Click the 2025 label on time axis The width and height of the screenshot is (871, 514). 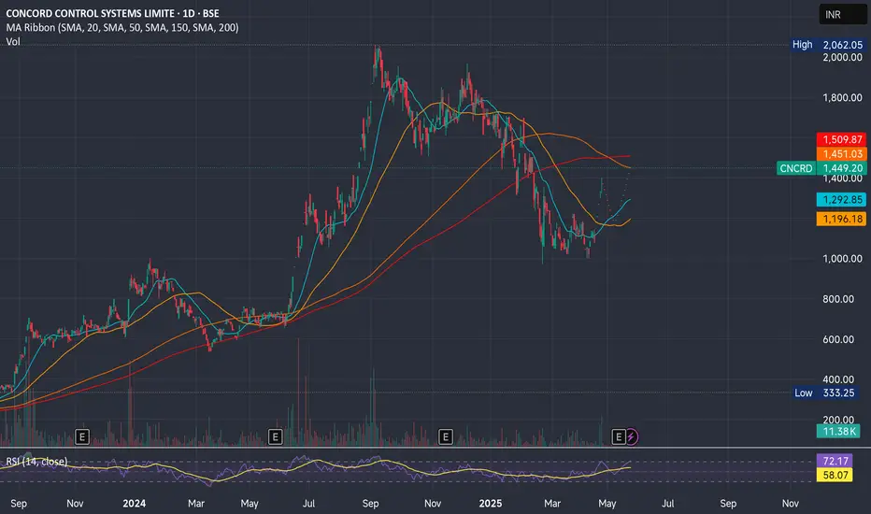pyautogui.click(x=491, y=504)
